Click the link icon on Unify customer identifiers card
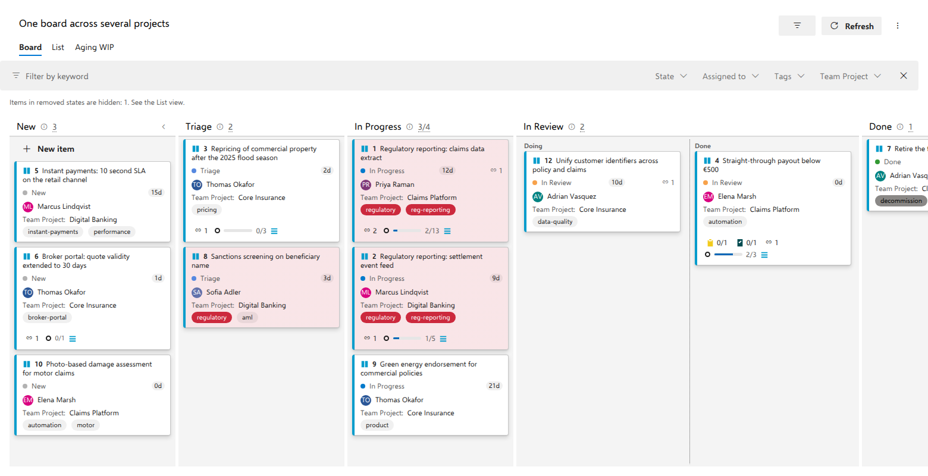Screen dimensions: 928x476 tap(665, 183)
